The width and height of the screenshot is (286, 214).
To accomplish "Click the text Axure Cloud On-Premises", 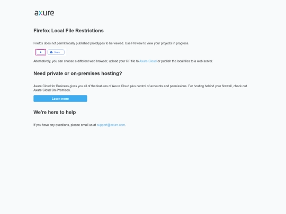I will tap(52, 90).
